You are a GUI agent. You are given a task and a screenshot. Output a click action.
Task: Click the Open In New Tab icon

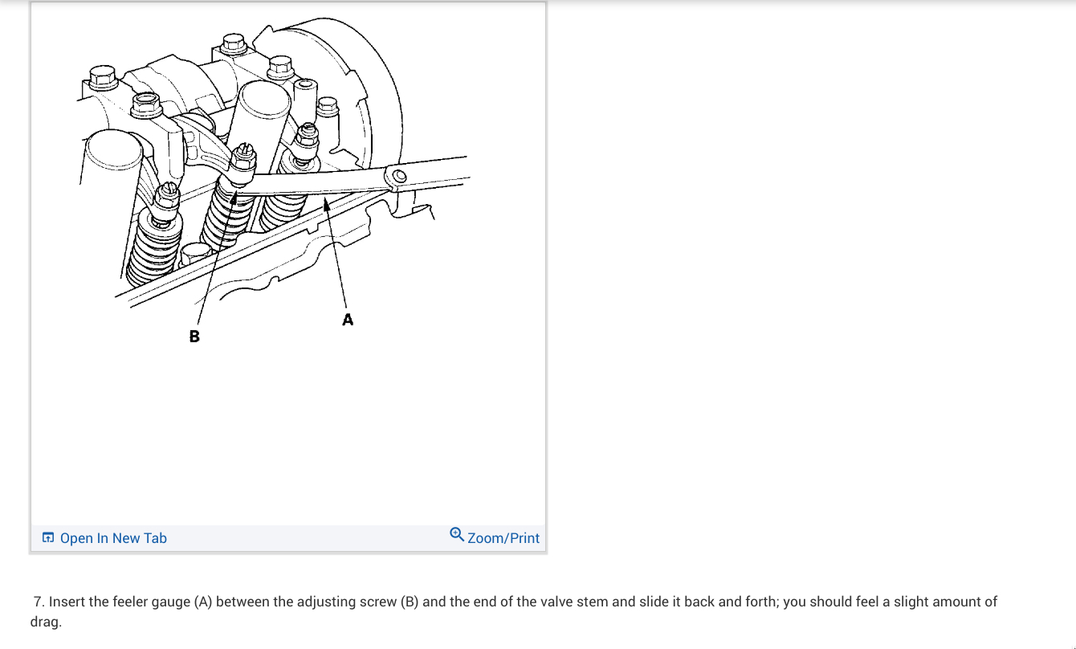48,537
